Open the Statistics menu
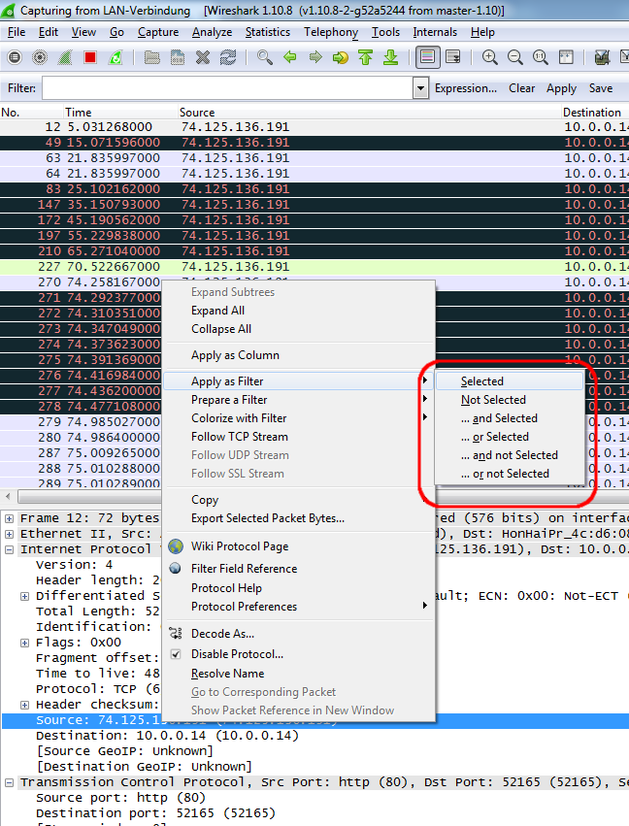The width and height of the screenshot is (629, 826). tap(267, 32)
